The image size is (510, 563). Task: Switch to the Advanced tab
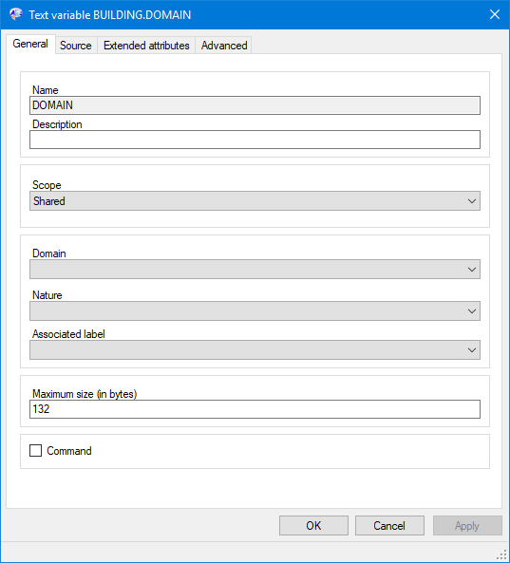click(x=224, y=46)
